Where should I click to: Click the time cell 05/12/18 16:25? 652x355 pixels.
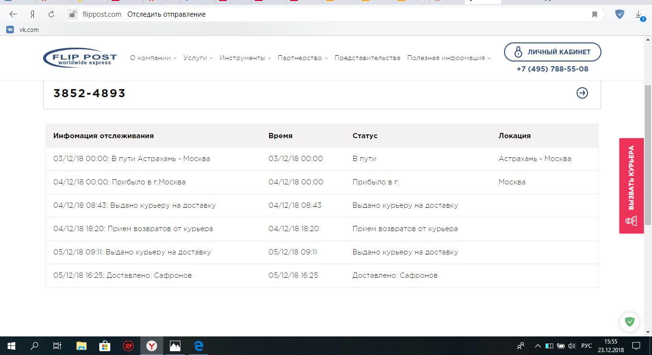294,275
